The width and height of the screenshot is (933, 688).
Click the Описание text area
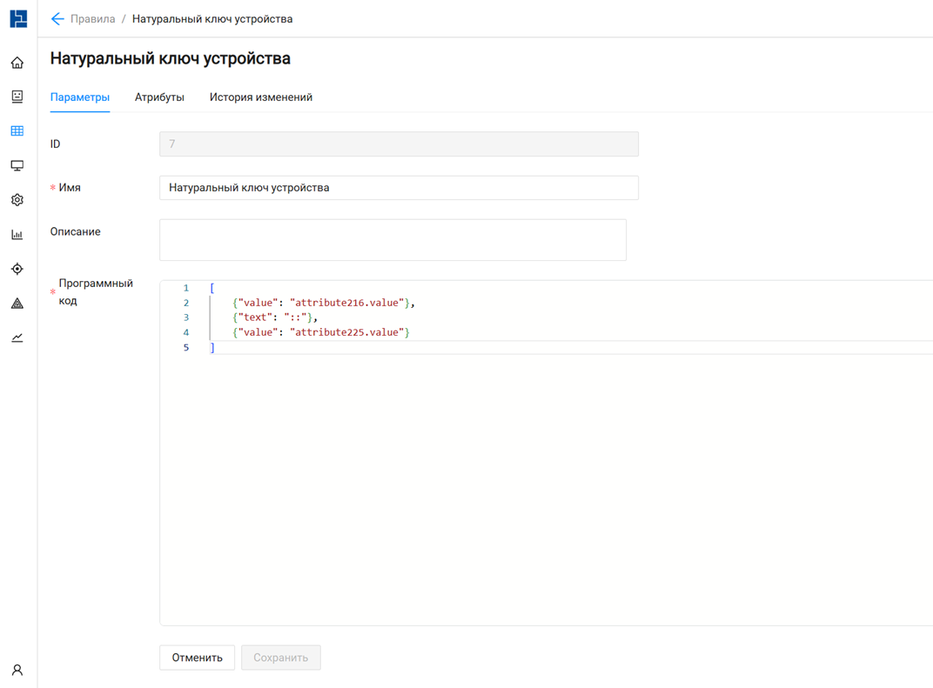[393, 239]
